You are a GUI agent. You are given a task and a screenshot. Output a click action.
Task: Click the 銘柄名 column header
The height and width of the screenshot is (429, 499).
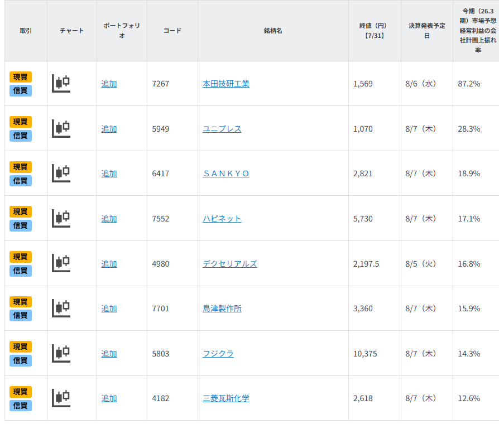273,31
